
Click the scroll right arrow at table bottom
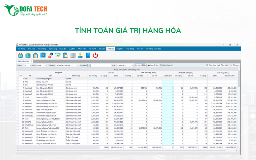(x=236, y=150)
